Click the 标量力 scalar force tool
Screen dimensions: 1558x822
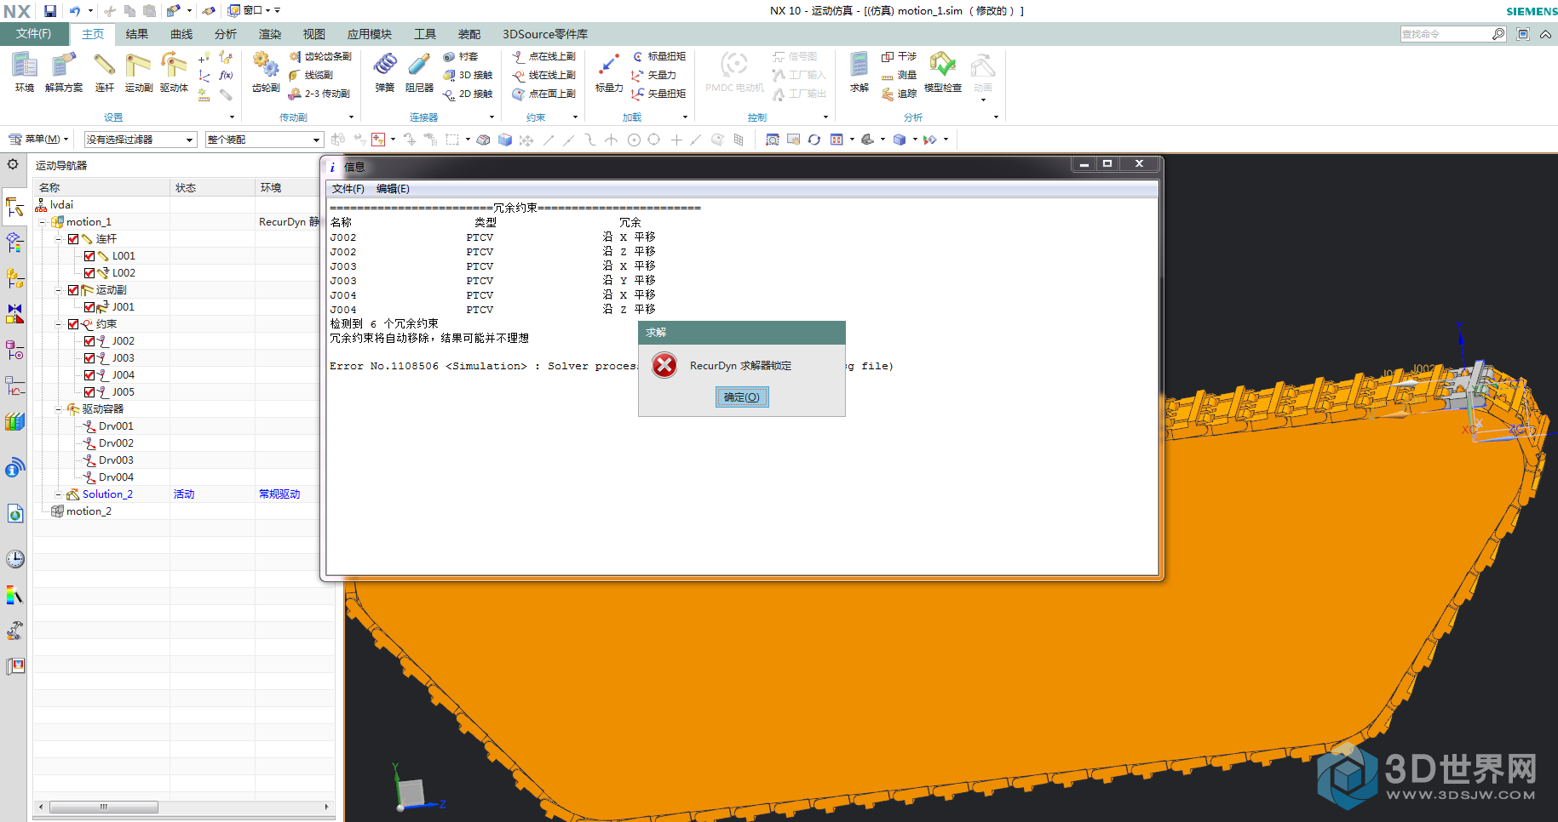pos(608,71)
